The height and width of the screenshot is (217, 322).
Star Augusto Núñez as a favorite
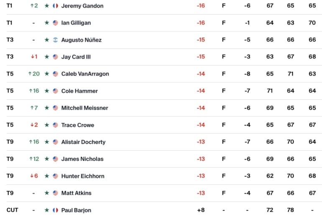[47, 40]
